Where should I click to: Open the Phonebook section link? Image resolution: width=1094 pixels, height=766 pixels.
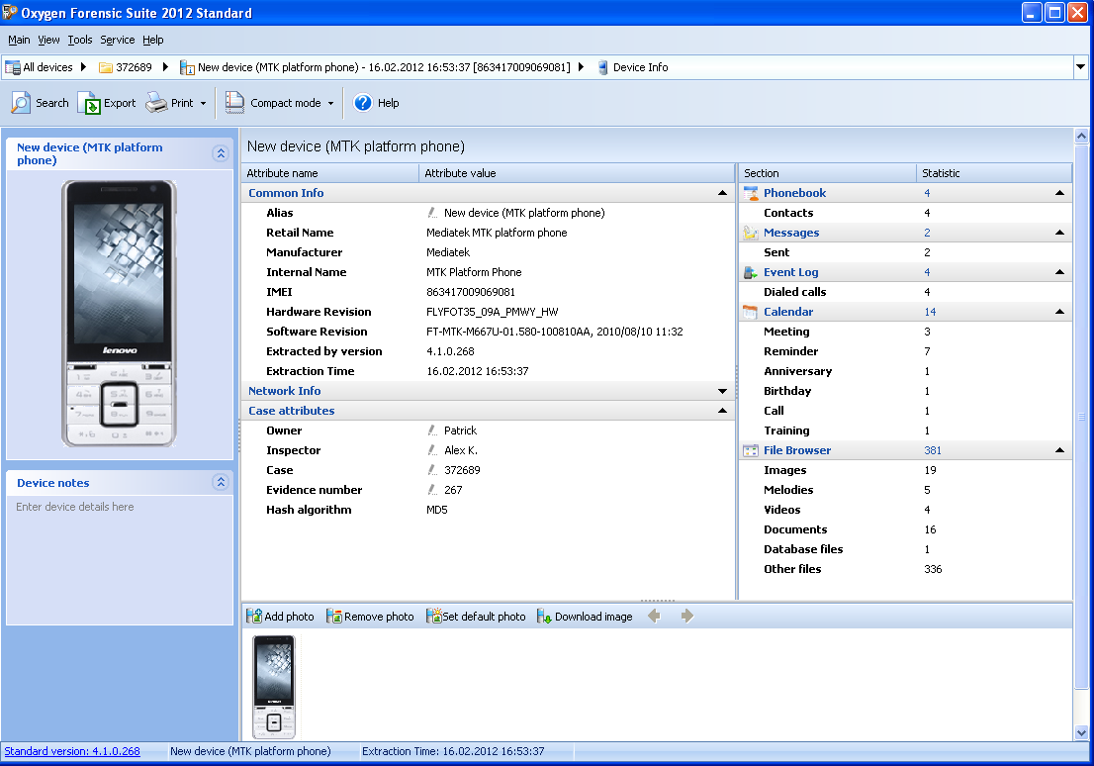(x=794, y=193)
